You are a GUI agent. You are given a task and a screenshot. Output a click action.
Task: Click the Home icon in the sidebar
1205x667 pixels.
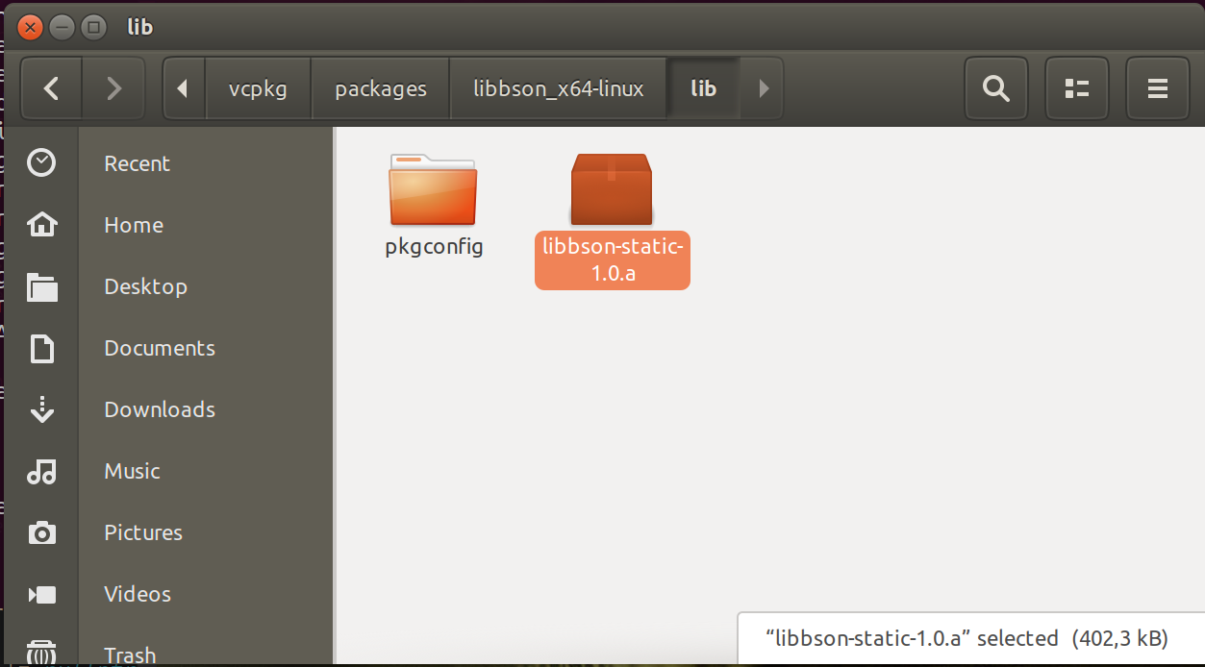click(x=41, y=224)
